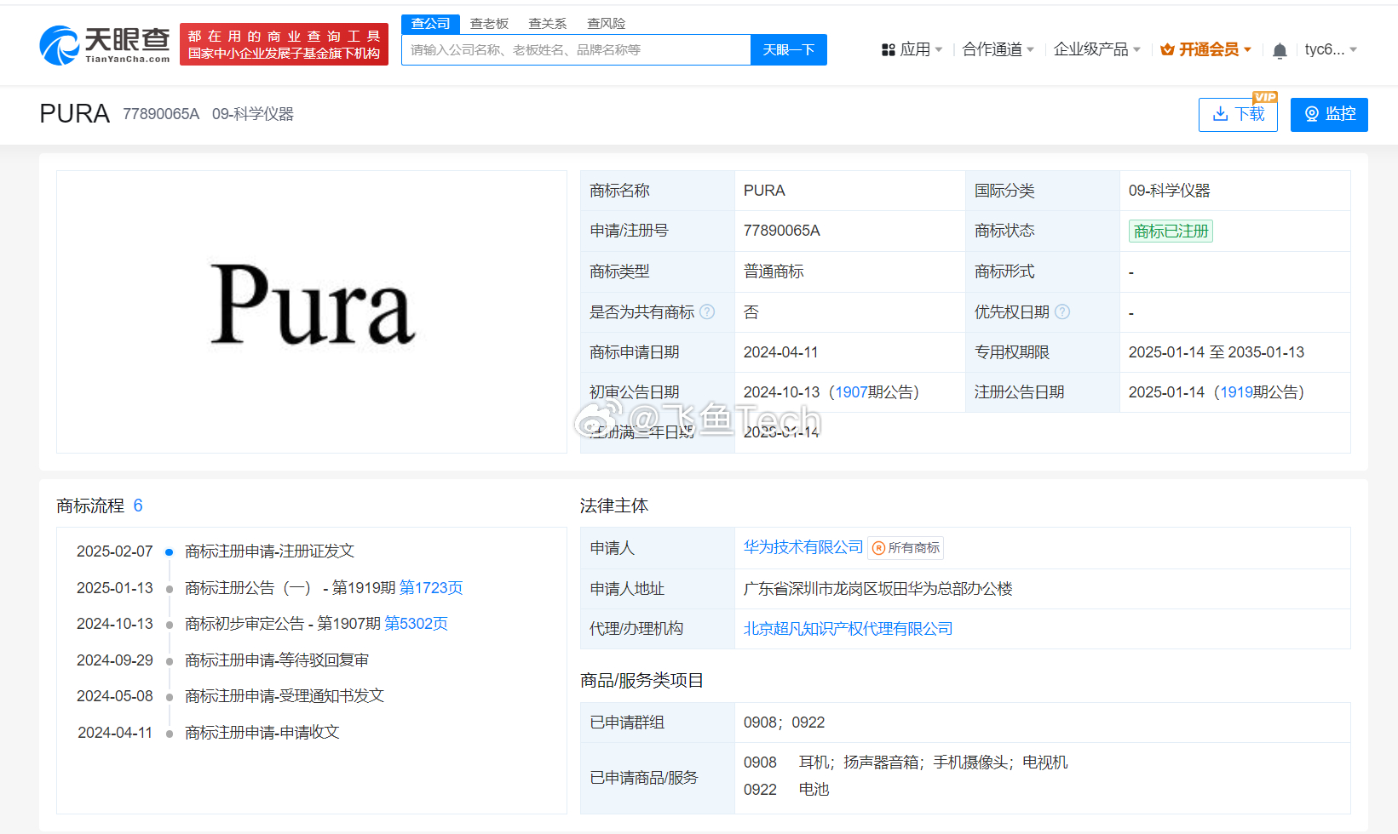Open the 开通会员 membership dropdown

tap(1206, 49)
